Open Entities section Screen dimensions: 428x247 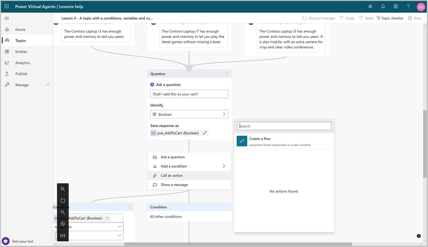click(21, 51)
